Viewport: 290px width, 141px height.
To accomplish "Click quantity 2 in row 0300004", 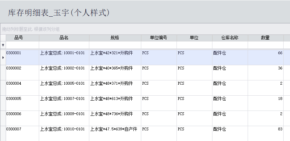I will (x=265, y=88).
